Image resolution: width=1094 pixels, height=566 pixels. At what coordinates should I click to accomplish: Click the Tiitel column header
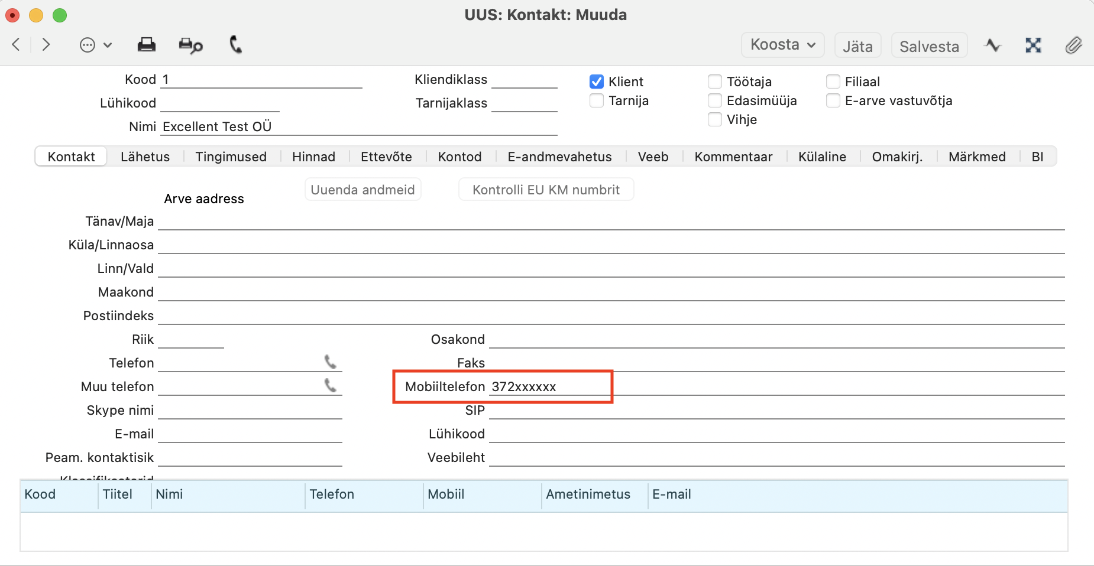(x=124, y=495)
